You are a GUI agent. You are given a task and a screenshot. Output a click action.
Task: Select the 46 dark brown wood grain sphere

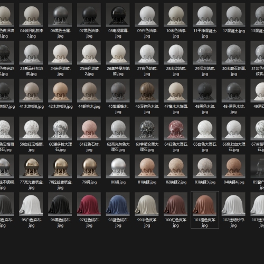point(147,90)
